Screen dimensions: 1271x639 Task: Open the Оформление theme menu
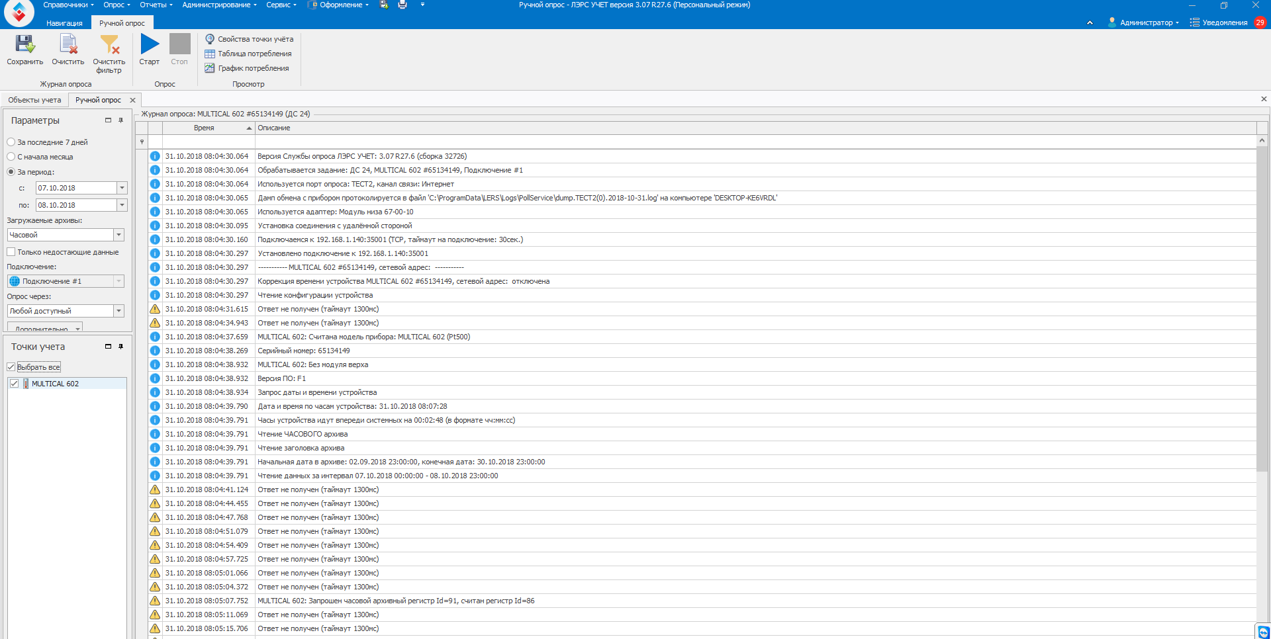pyautogui.click(x=339, y=5)
